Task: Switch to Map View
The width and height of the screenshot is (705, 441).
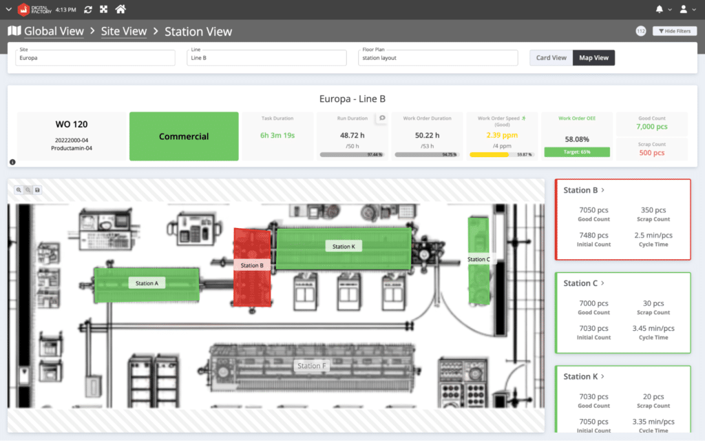Action: pyautogui.click(x=593, y=58)
